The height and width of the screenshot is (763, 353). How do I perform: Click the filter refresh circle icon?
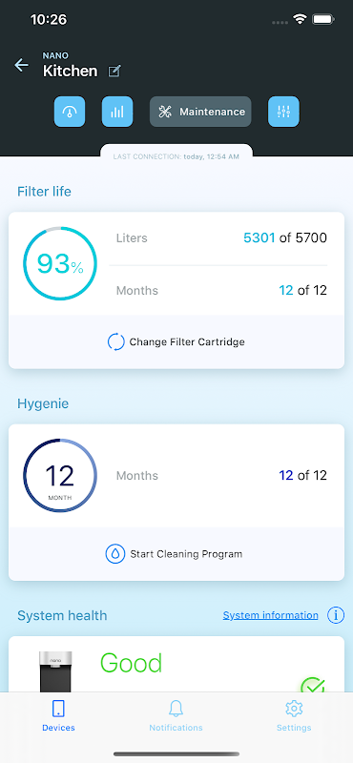[x=116, y=342]
